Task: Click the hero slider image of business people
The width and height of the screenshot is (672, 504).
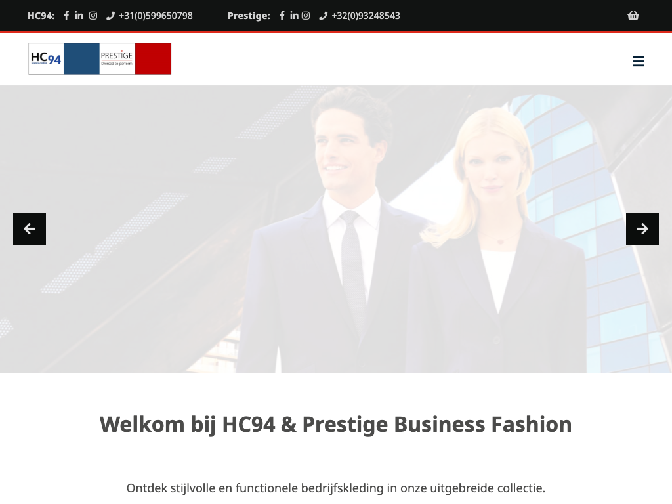Action: pyautogui.click(x=336, y=229)
